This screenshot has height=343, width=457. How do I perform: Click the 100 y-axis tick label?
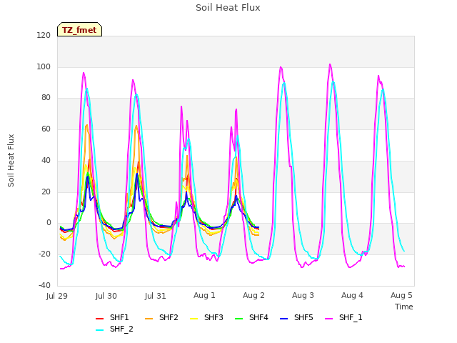(x=44, y=66)
